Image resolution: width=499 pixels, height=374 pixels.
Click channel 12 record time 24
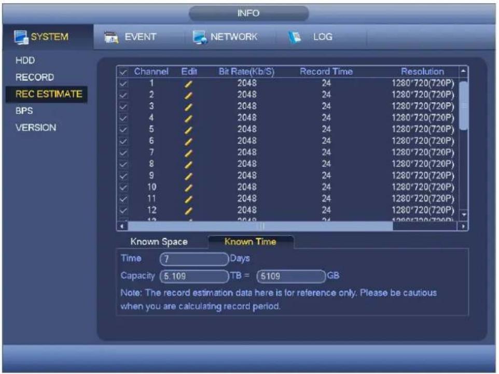[x=326, y=210]
